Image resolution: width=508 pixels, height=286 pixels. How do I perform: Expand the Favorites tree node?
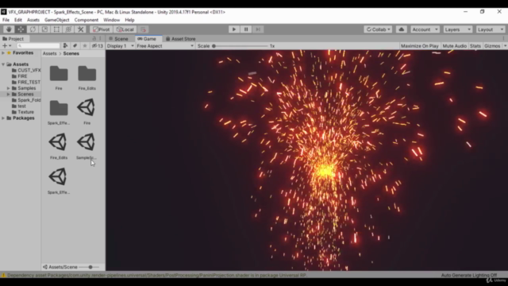3,53
